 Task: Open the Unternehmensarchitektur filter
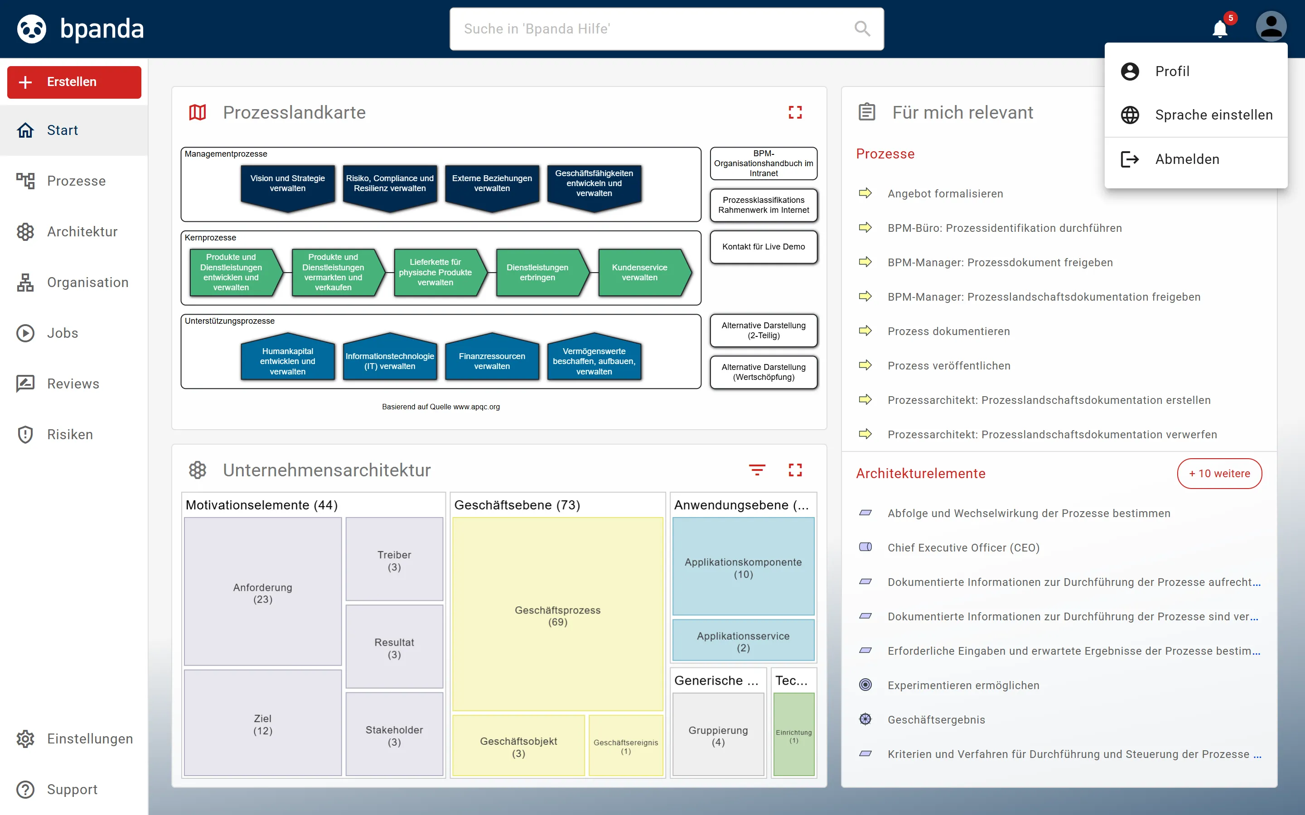click(x=757, y=470)
